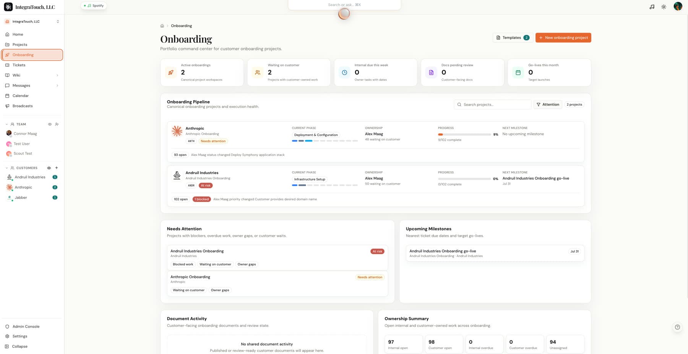This screenshot has height=354, width=688.
Task: Click the Anthropic logo in pipeline
Action: coord(177,131)
